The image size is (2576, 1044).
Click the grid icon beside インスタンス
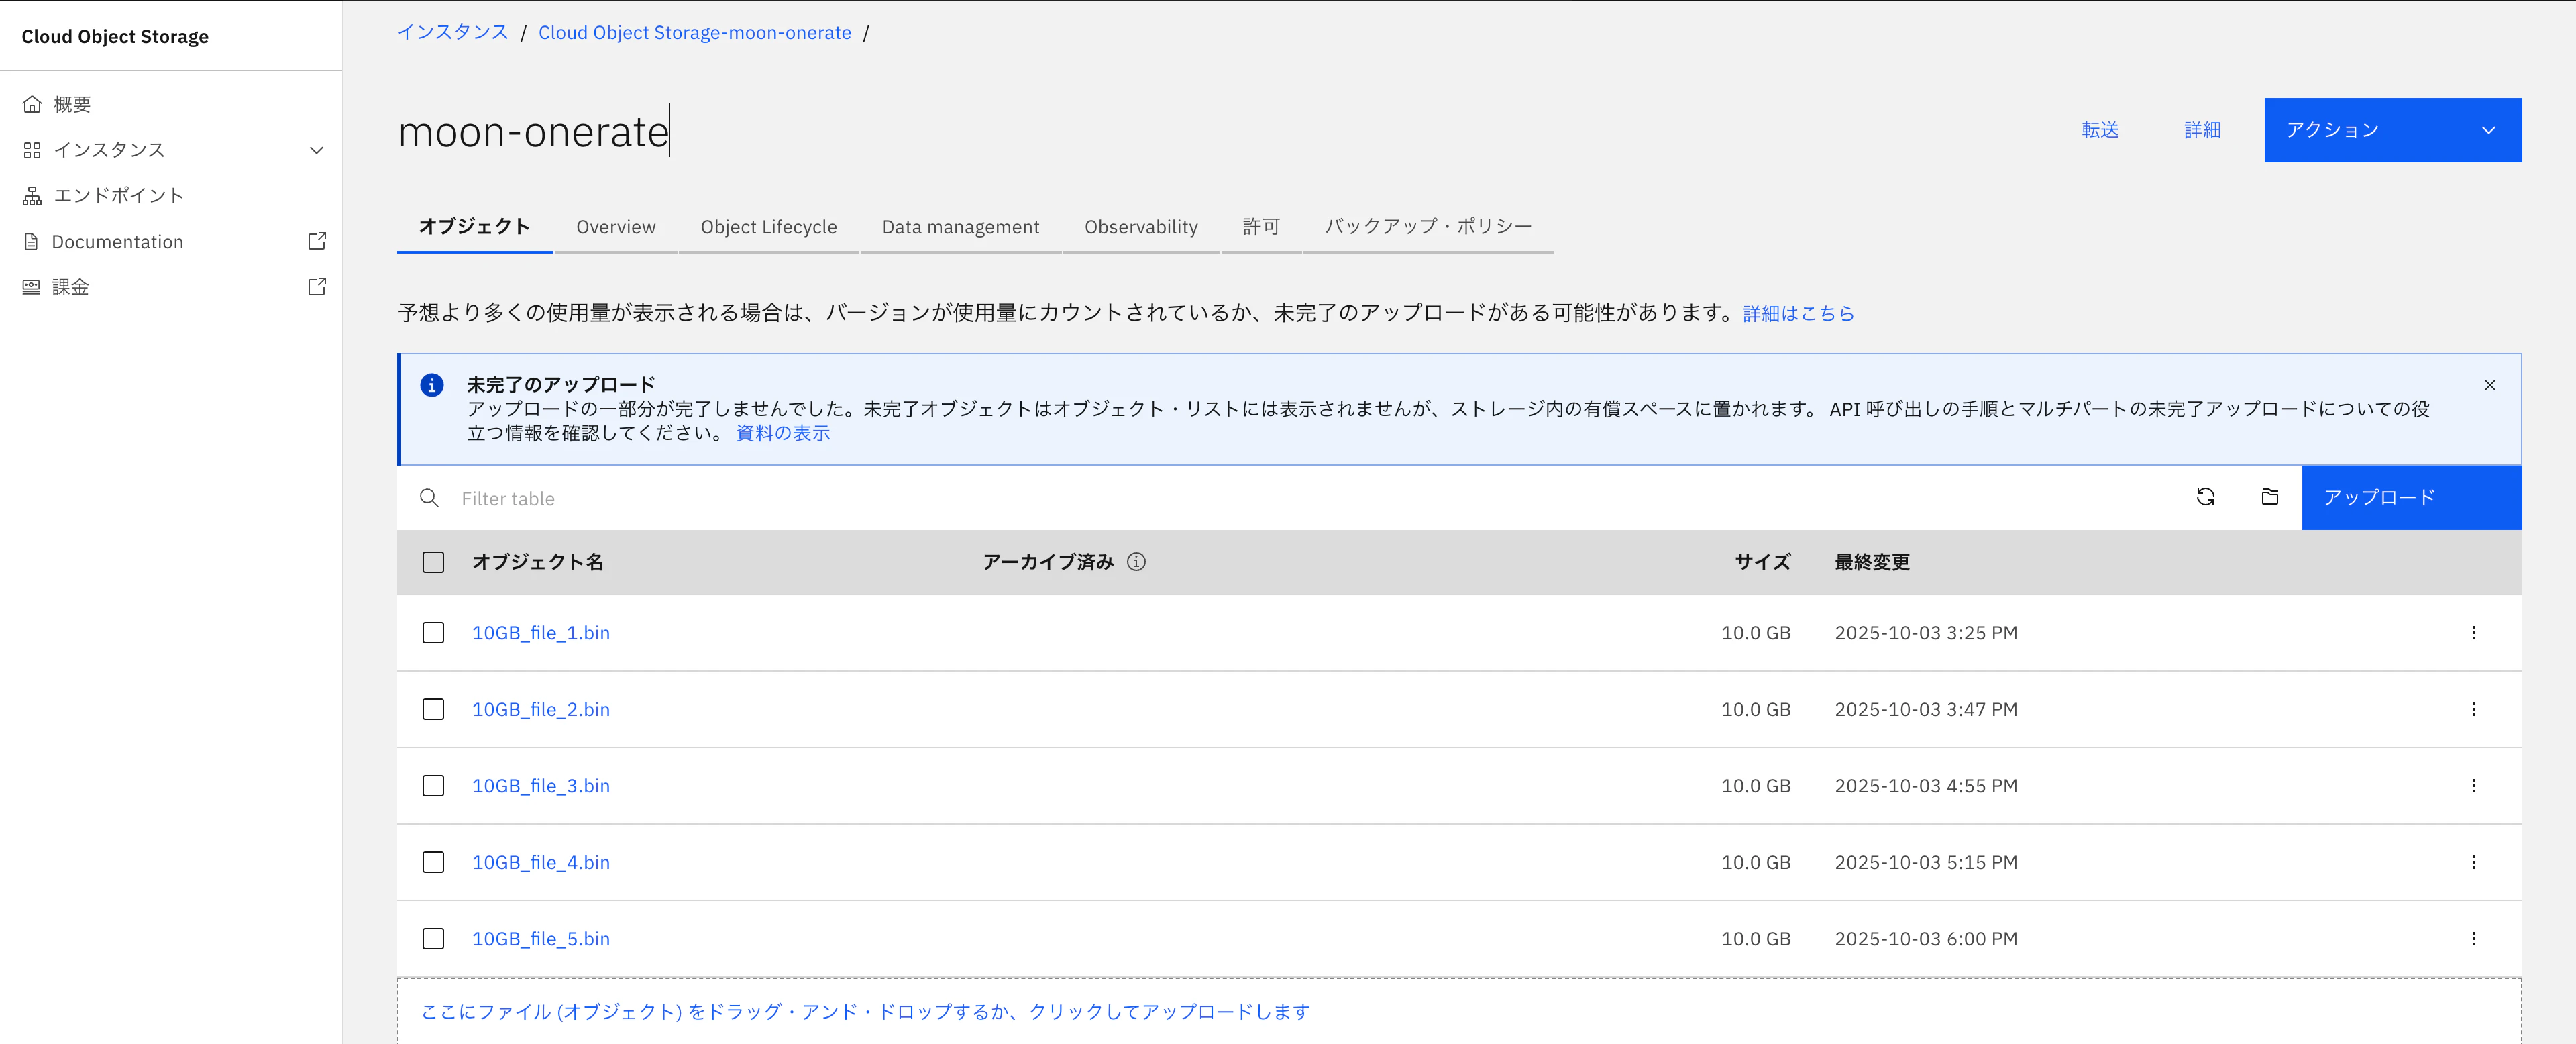32,150
